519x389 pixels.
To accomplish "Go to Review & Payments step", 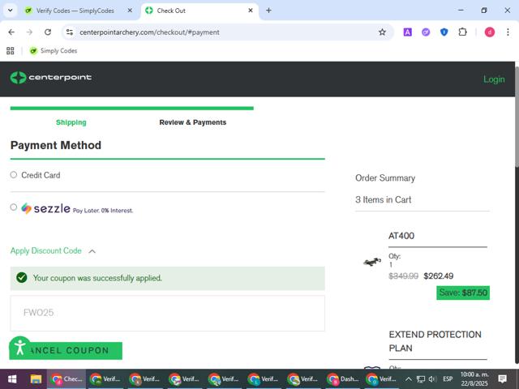I will (x=193, y=122).
